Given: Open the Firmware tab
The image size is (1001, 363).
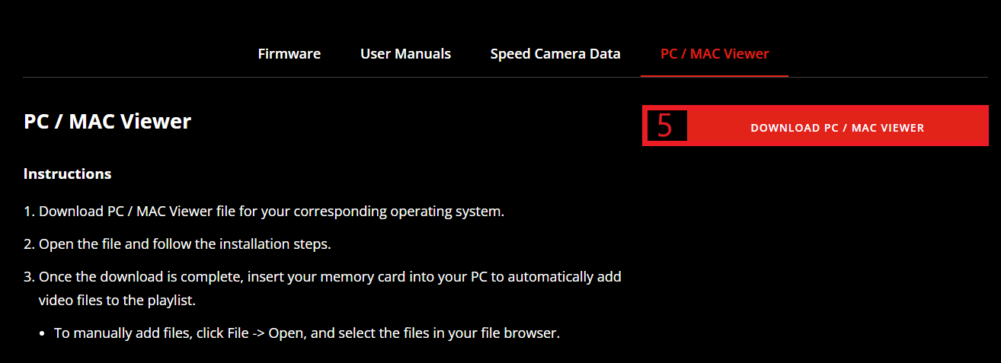Looking at the screenshot, I should 289,54.
